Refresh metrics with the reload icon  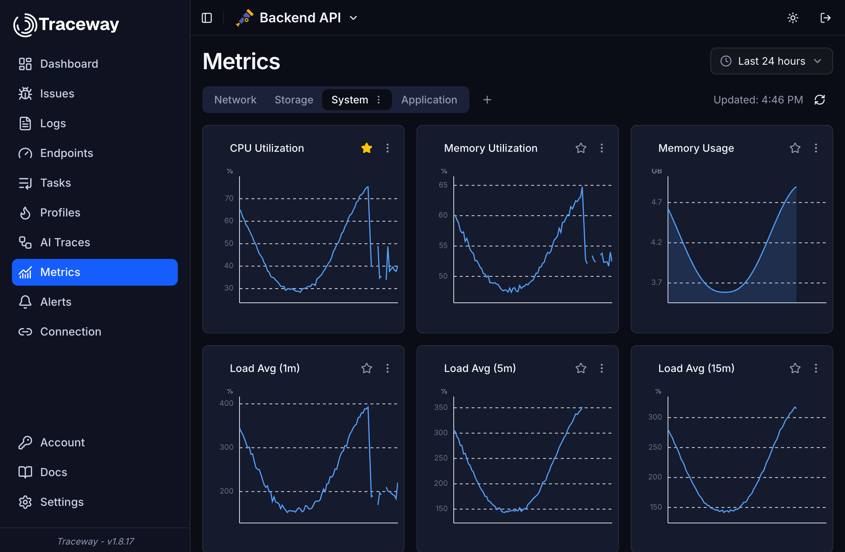pyautogui.click(x=820, y=100)
